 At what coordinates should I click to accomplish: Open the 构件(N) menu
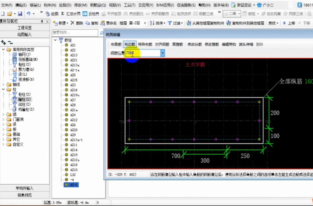(x=50, y=5)
